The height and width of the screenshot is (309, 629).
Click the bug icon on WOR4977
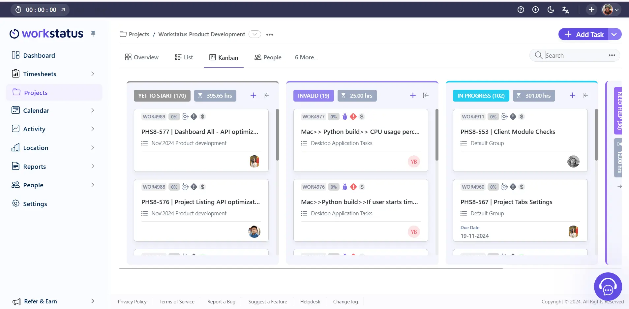pos(345,116)
